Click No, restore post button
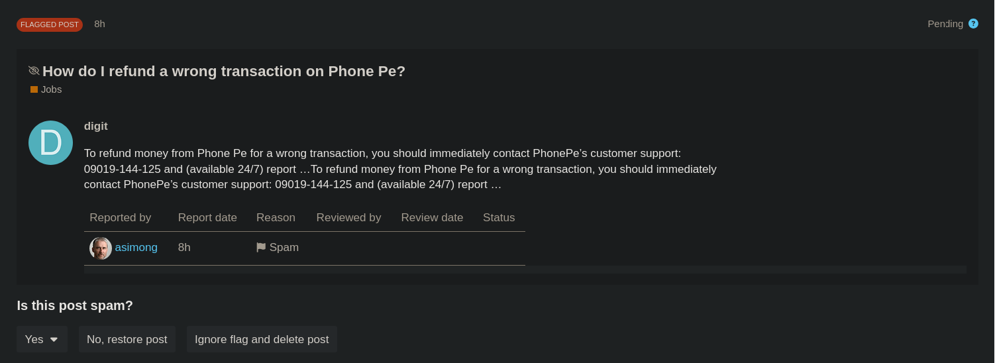The image size is (995, 363). click(127, 339)
